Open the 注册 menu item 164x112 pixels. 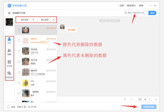coord(121,5)
